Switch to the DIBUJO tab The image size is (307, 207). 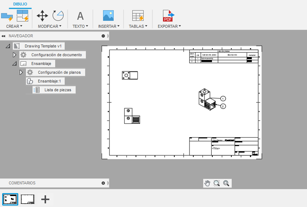[x=20, y=4]
